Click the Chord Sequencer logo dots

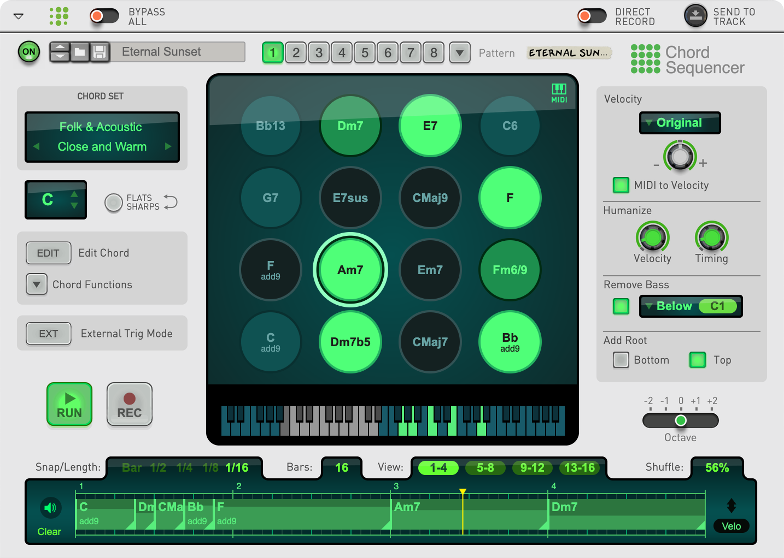[644, 59]
